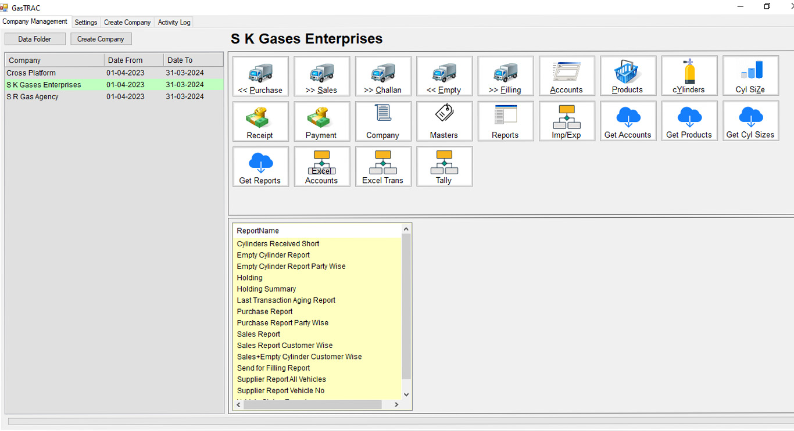Open the Tally export icon
The width and height of the screenshot is (794, 431).
(445, 167)
